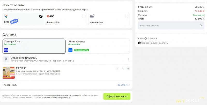Choose delivery 31 янв - 4 февр

click(98, 46)
